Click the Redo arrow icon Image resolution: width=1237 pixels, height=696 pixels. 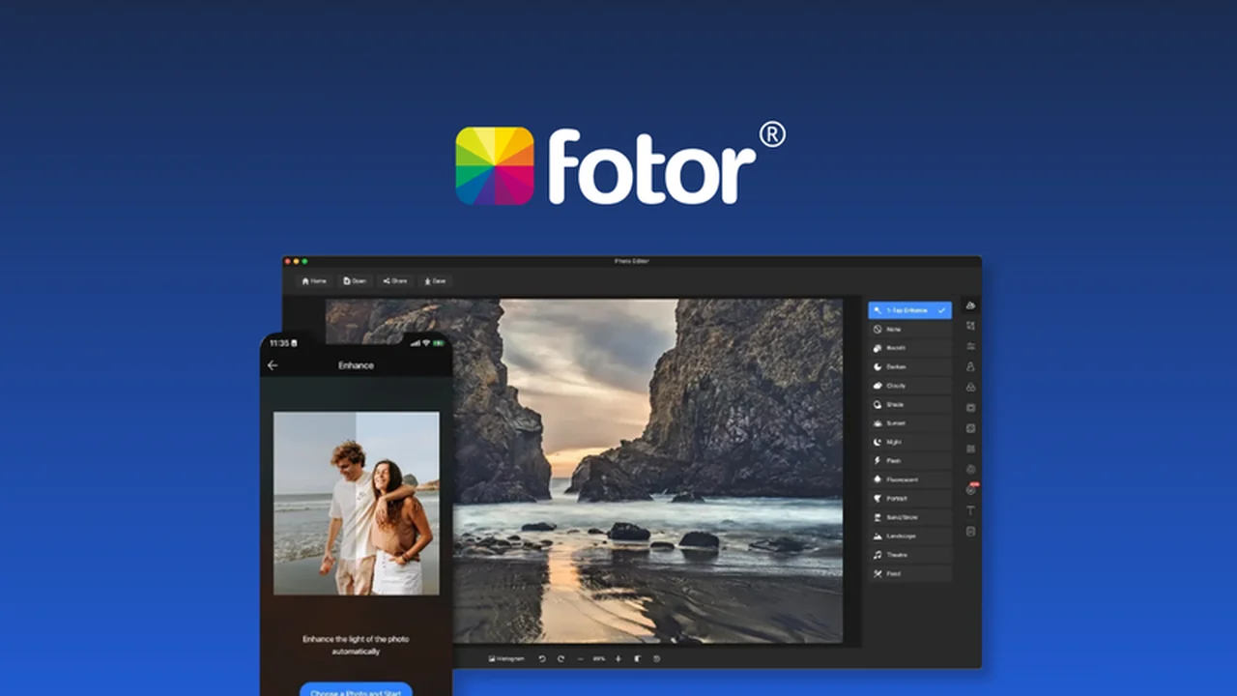tap(561, 658)
